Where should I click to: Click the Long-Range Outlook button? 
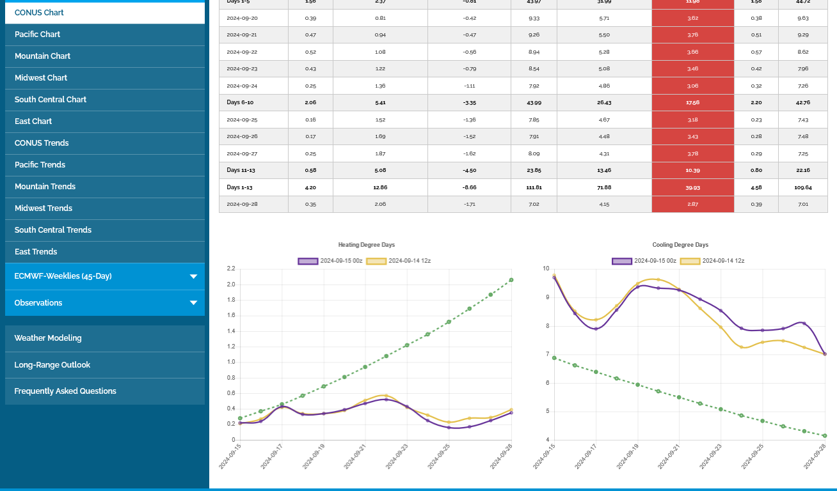tap(52, 365)
